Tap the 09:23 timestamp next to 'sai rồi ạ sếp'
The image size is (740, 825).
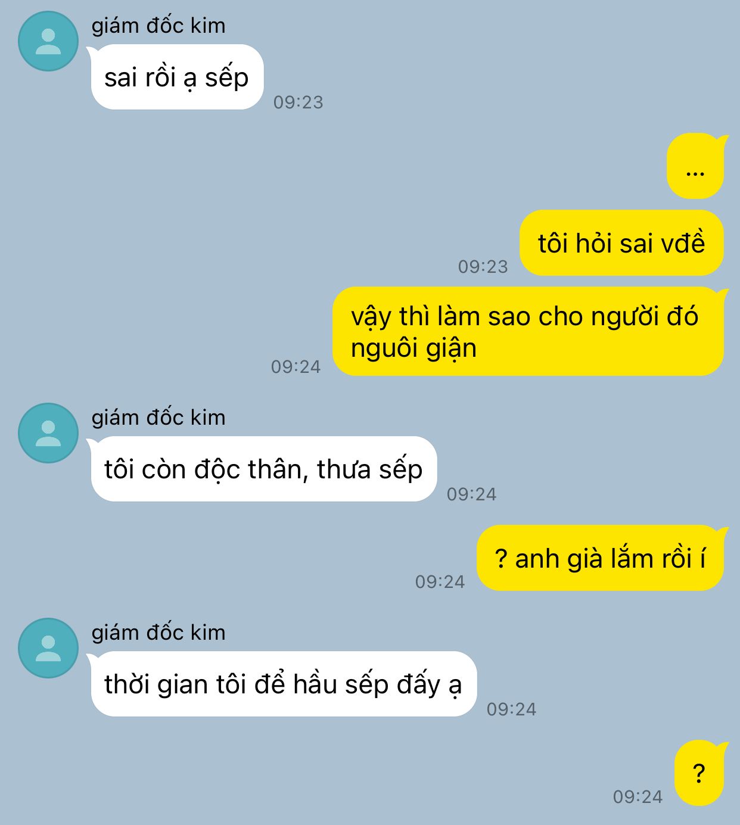299,102
